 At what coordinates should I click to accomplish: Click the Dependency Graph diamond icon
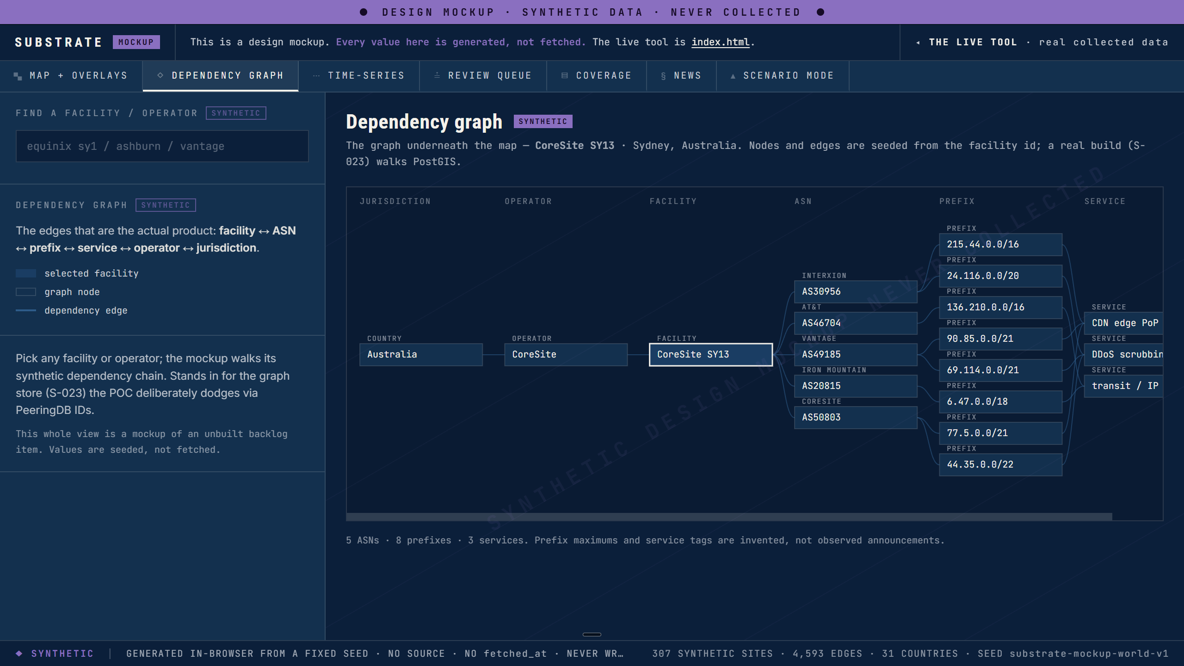[160, 75]
